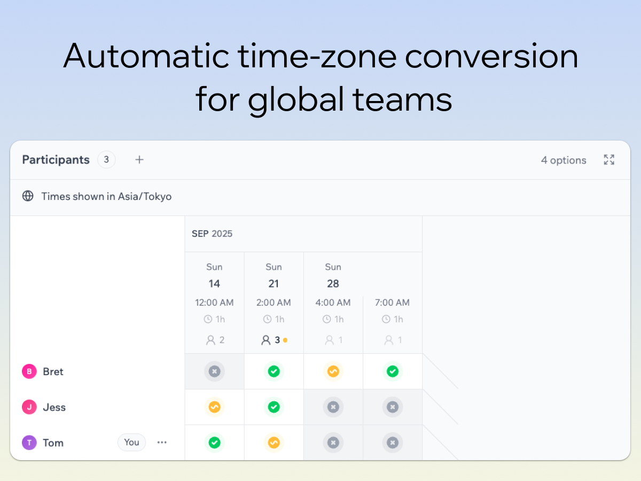Click the 4:00 AM time slot
The width and height of the screenshot is (641, 481).
click(x=333, y=302)
